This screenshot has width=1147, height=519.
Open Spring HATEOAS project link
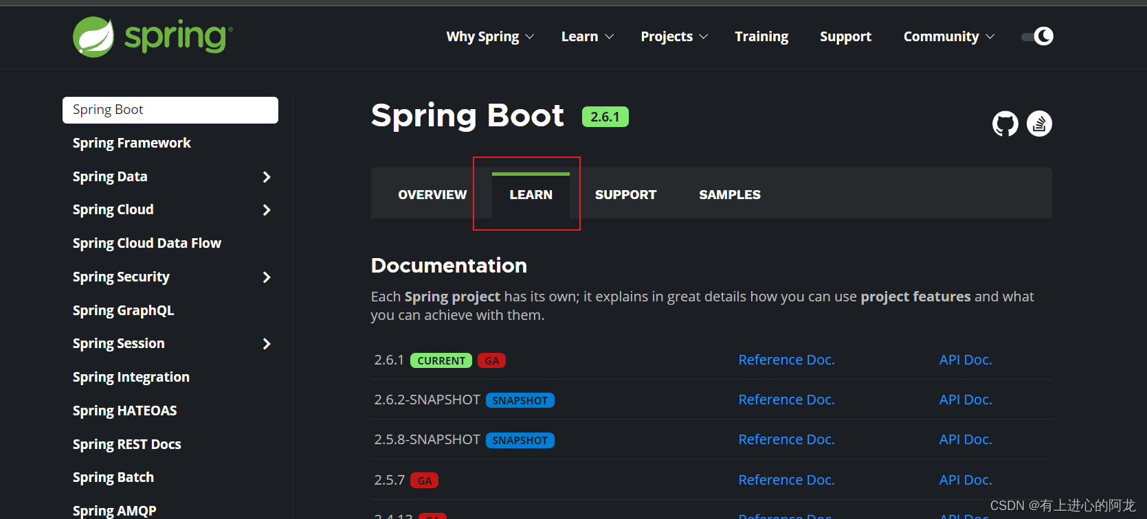coord(125,411)
